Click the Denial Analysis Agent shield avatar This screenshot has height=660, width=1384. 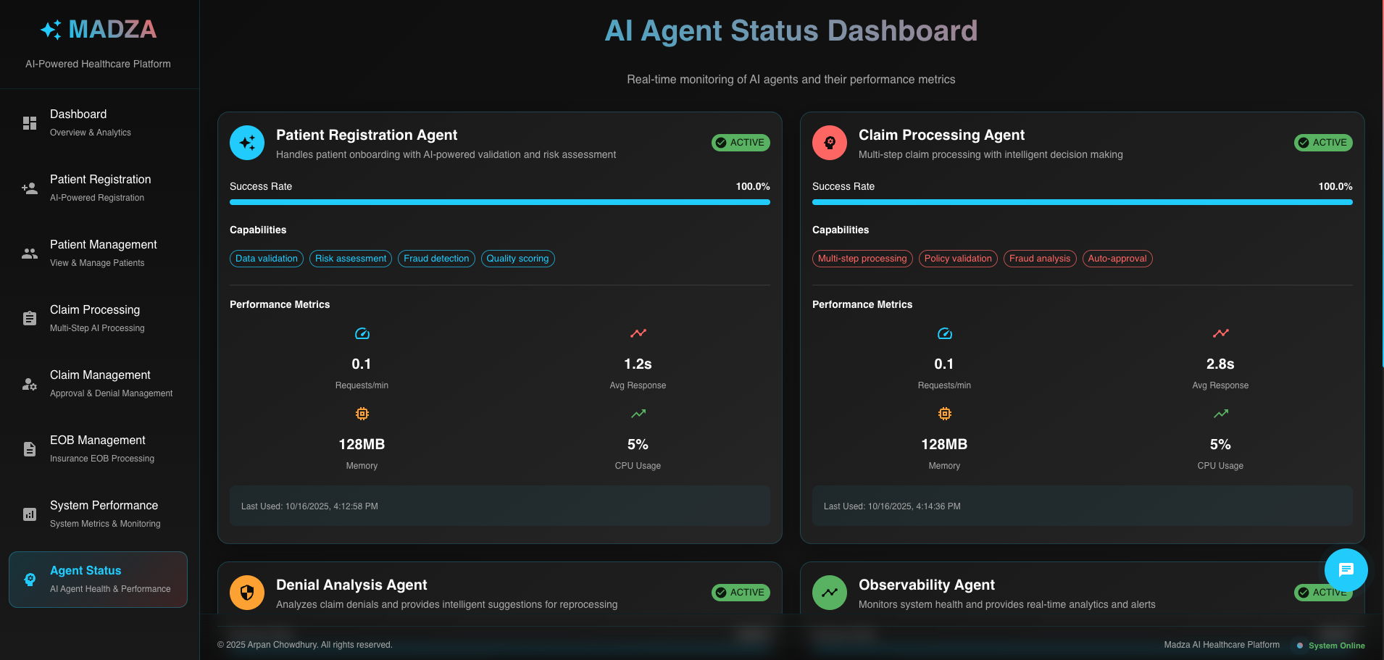click(247, 593)
